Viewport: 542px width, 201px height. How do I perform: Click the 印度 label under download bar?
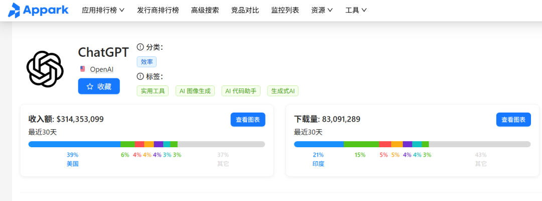click(318, 164)
